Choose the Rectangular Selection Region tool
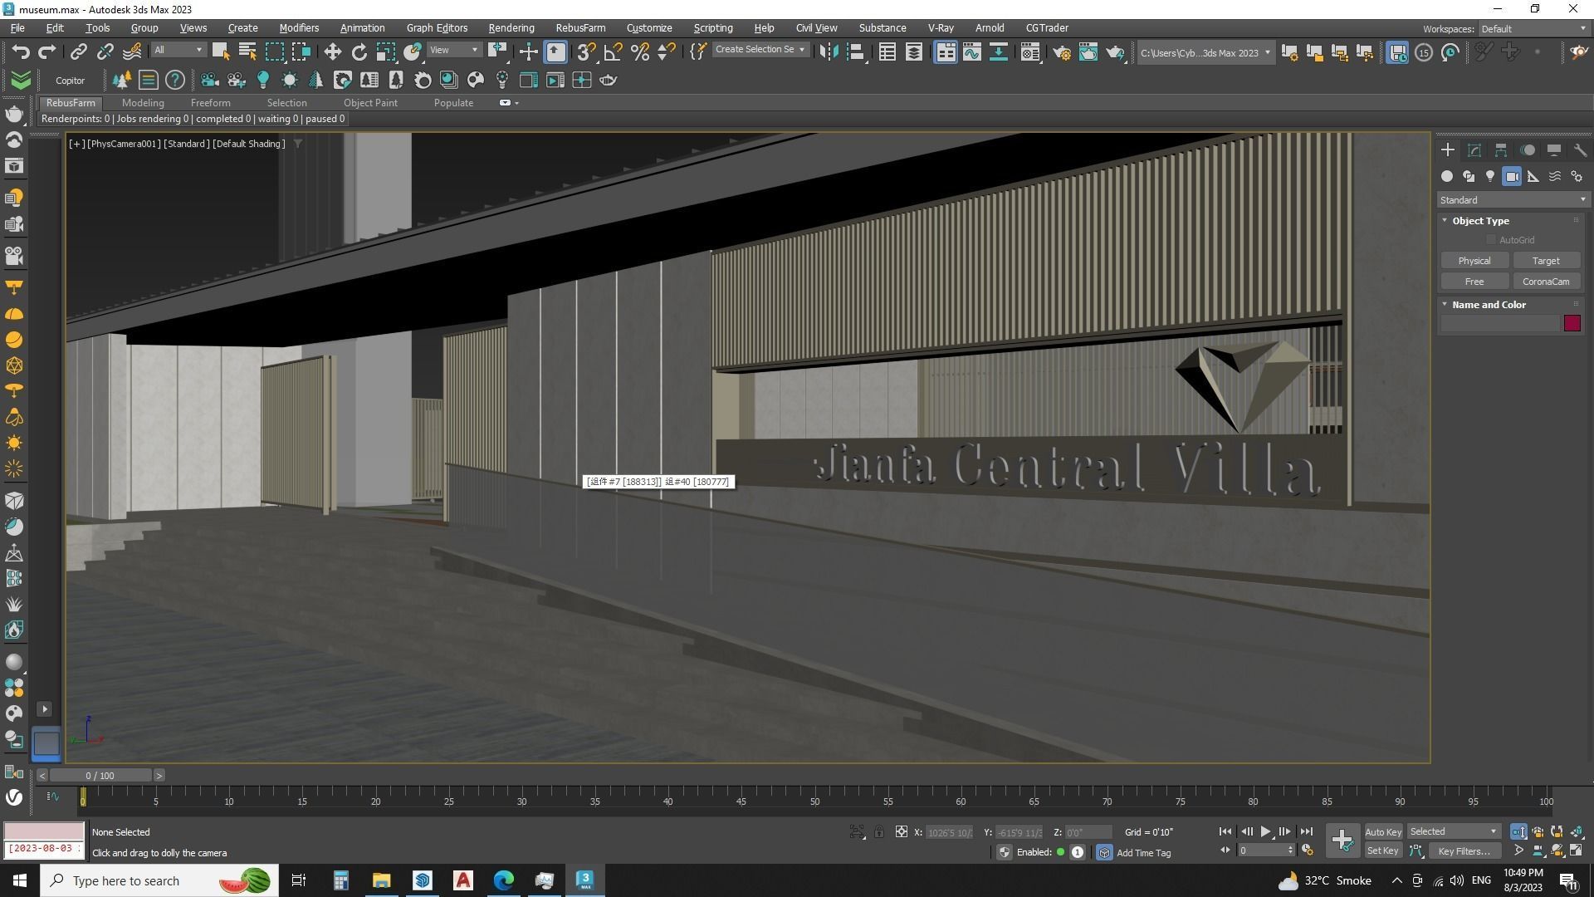The width and height of the screenshot is (1594, 897). [x=274, y=51]
